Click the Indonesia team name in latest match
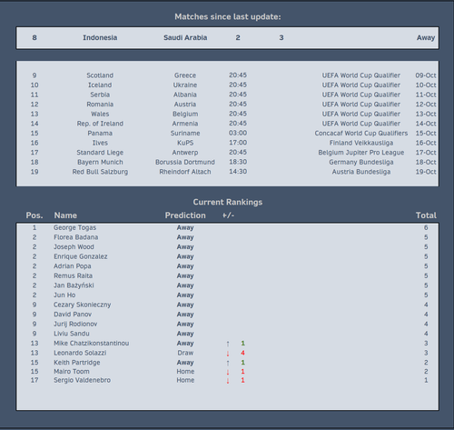Screen dimensions: 454x430 pos(100,37)
